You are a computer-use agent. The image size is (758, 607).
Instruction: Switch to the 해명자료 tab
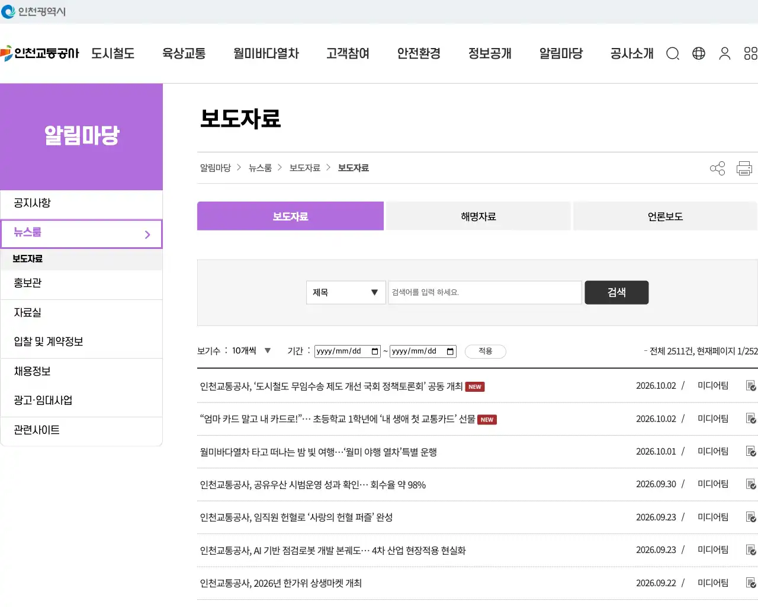(x=478, y=216)
